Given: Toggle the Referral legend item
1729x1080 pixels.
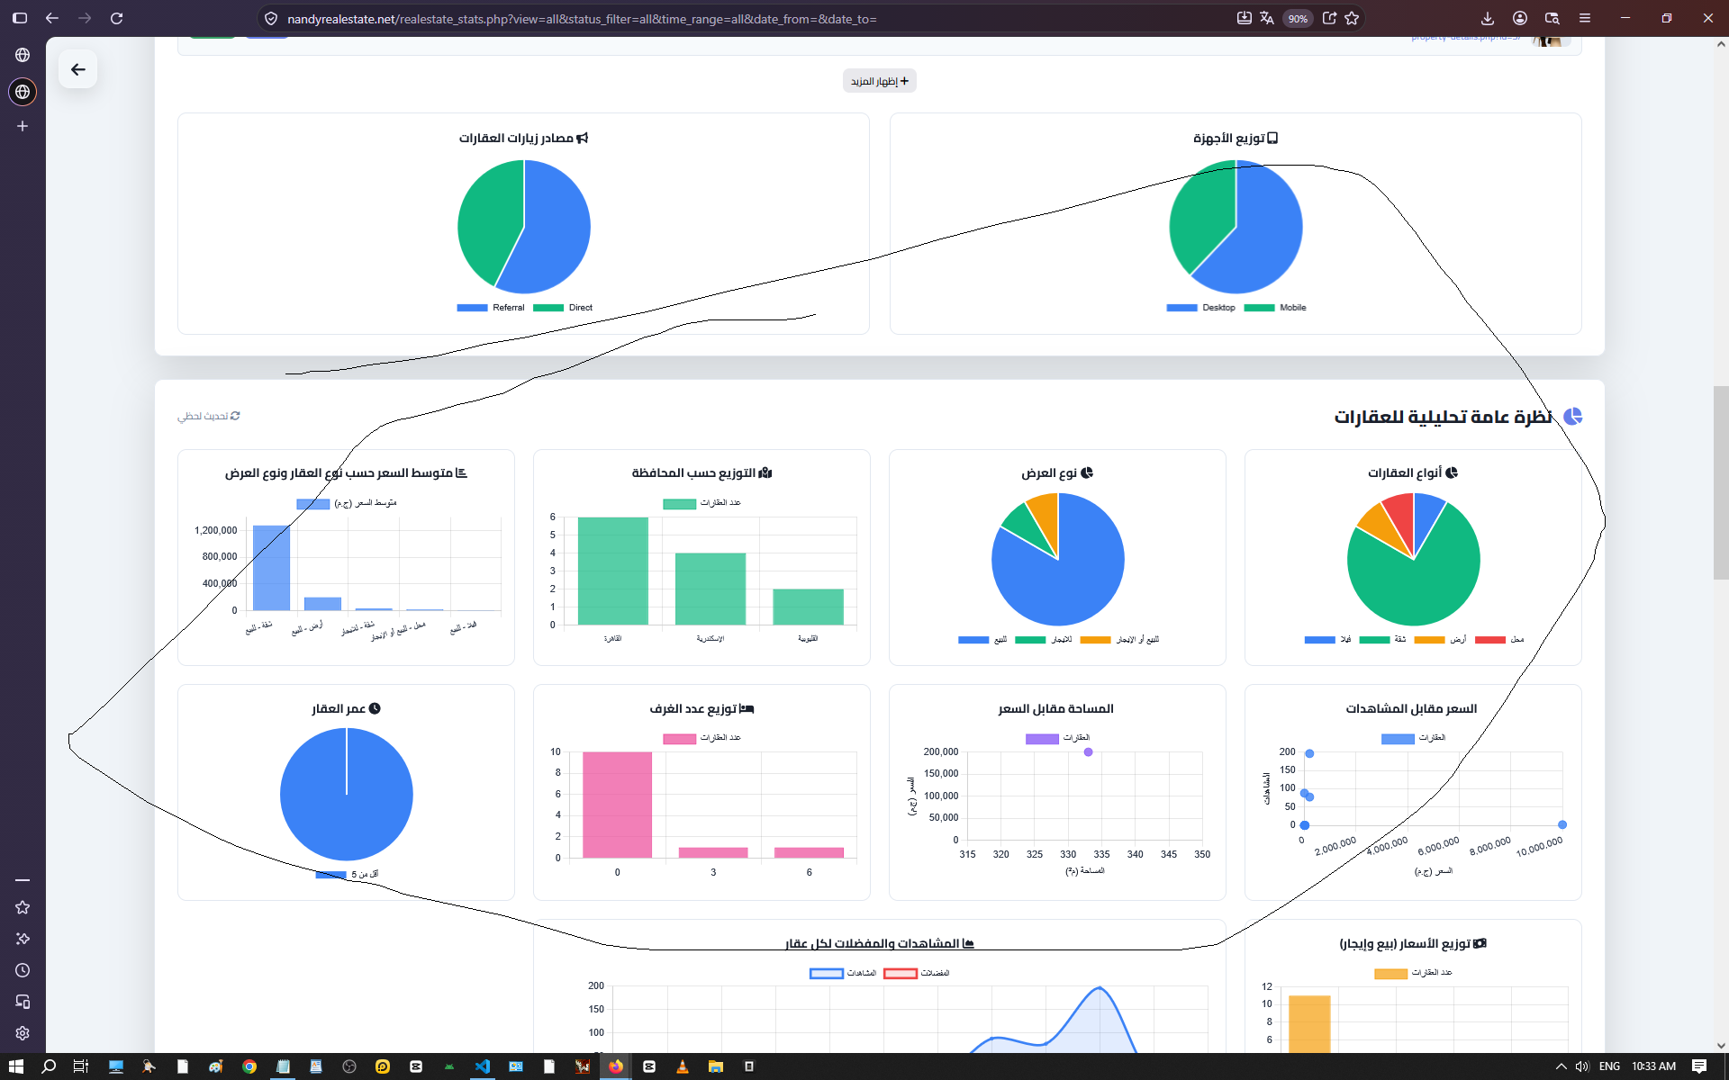Looking at the screenshot, I should (491, 308).
